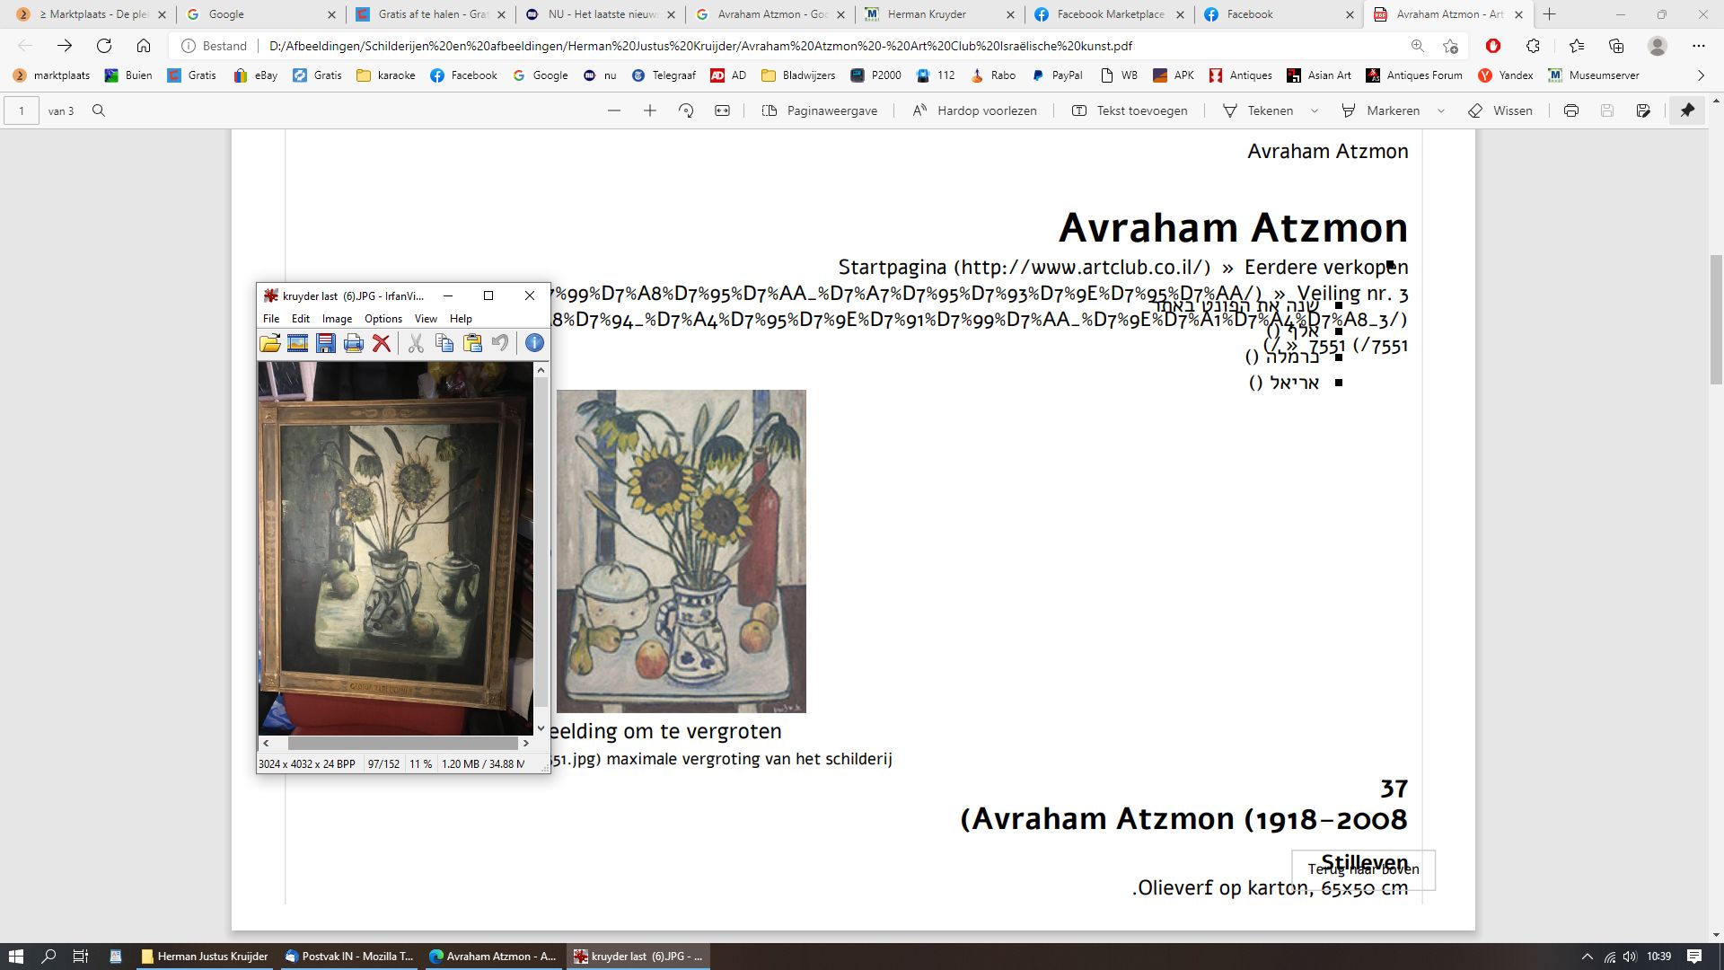The height and width of the screenshot is (970, 1724).
Task: Click the IrfanView Paste clipboard icon
Action: [472, 343]
